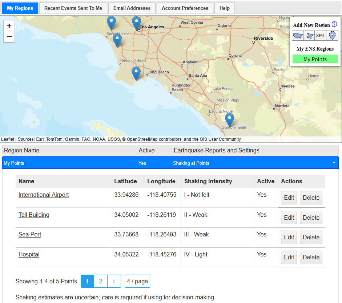Click the map marker near Santa Monica
This screenshot has height=303, width=342.
(x=117, y=41)
